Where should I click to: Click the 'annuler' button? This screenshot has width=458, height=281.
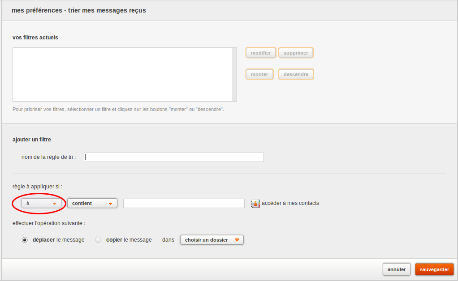(x=396, y=269)
